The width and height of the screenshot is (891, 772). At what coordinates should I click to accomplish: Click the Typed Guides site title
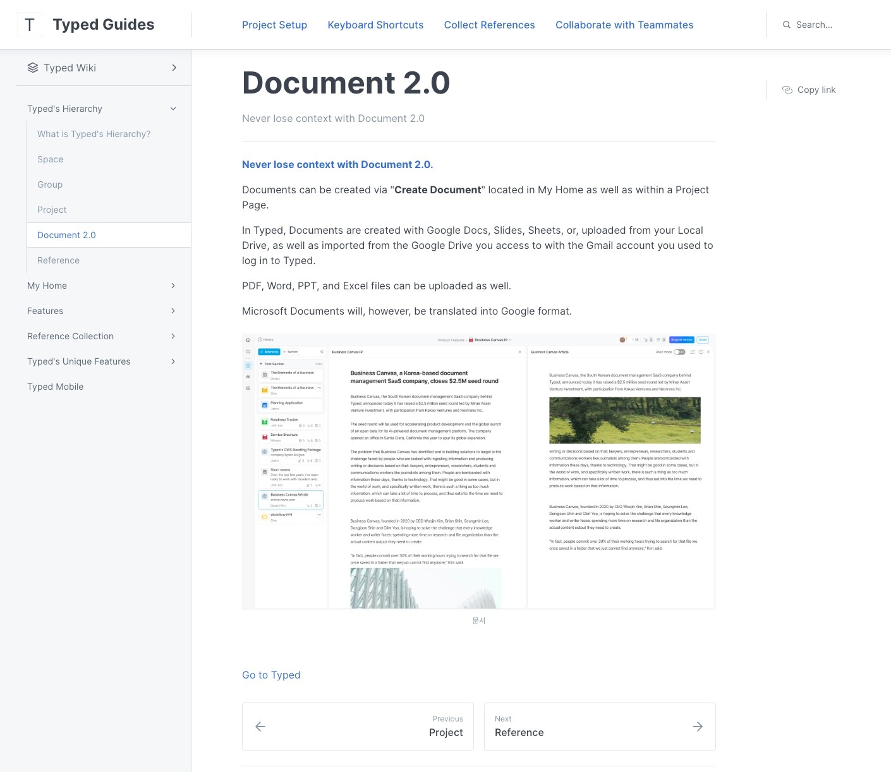click(104, 25)
